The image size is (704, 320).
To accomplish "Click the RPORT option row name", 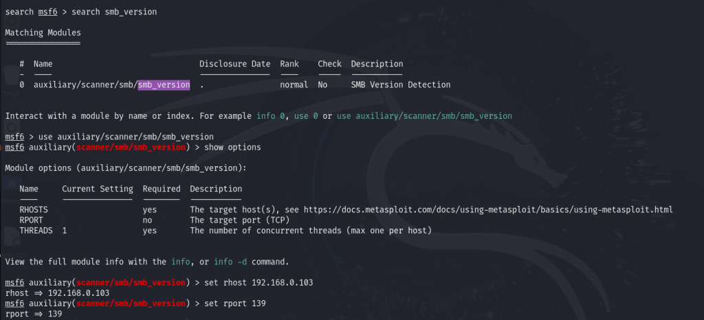I will (31, 220).
